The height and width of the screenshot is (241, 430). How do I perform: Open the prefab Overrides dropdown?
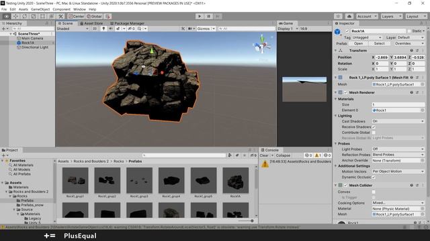point(409,44)
